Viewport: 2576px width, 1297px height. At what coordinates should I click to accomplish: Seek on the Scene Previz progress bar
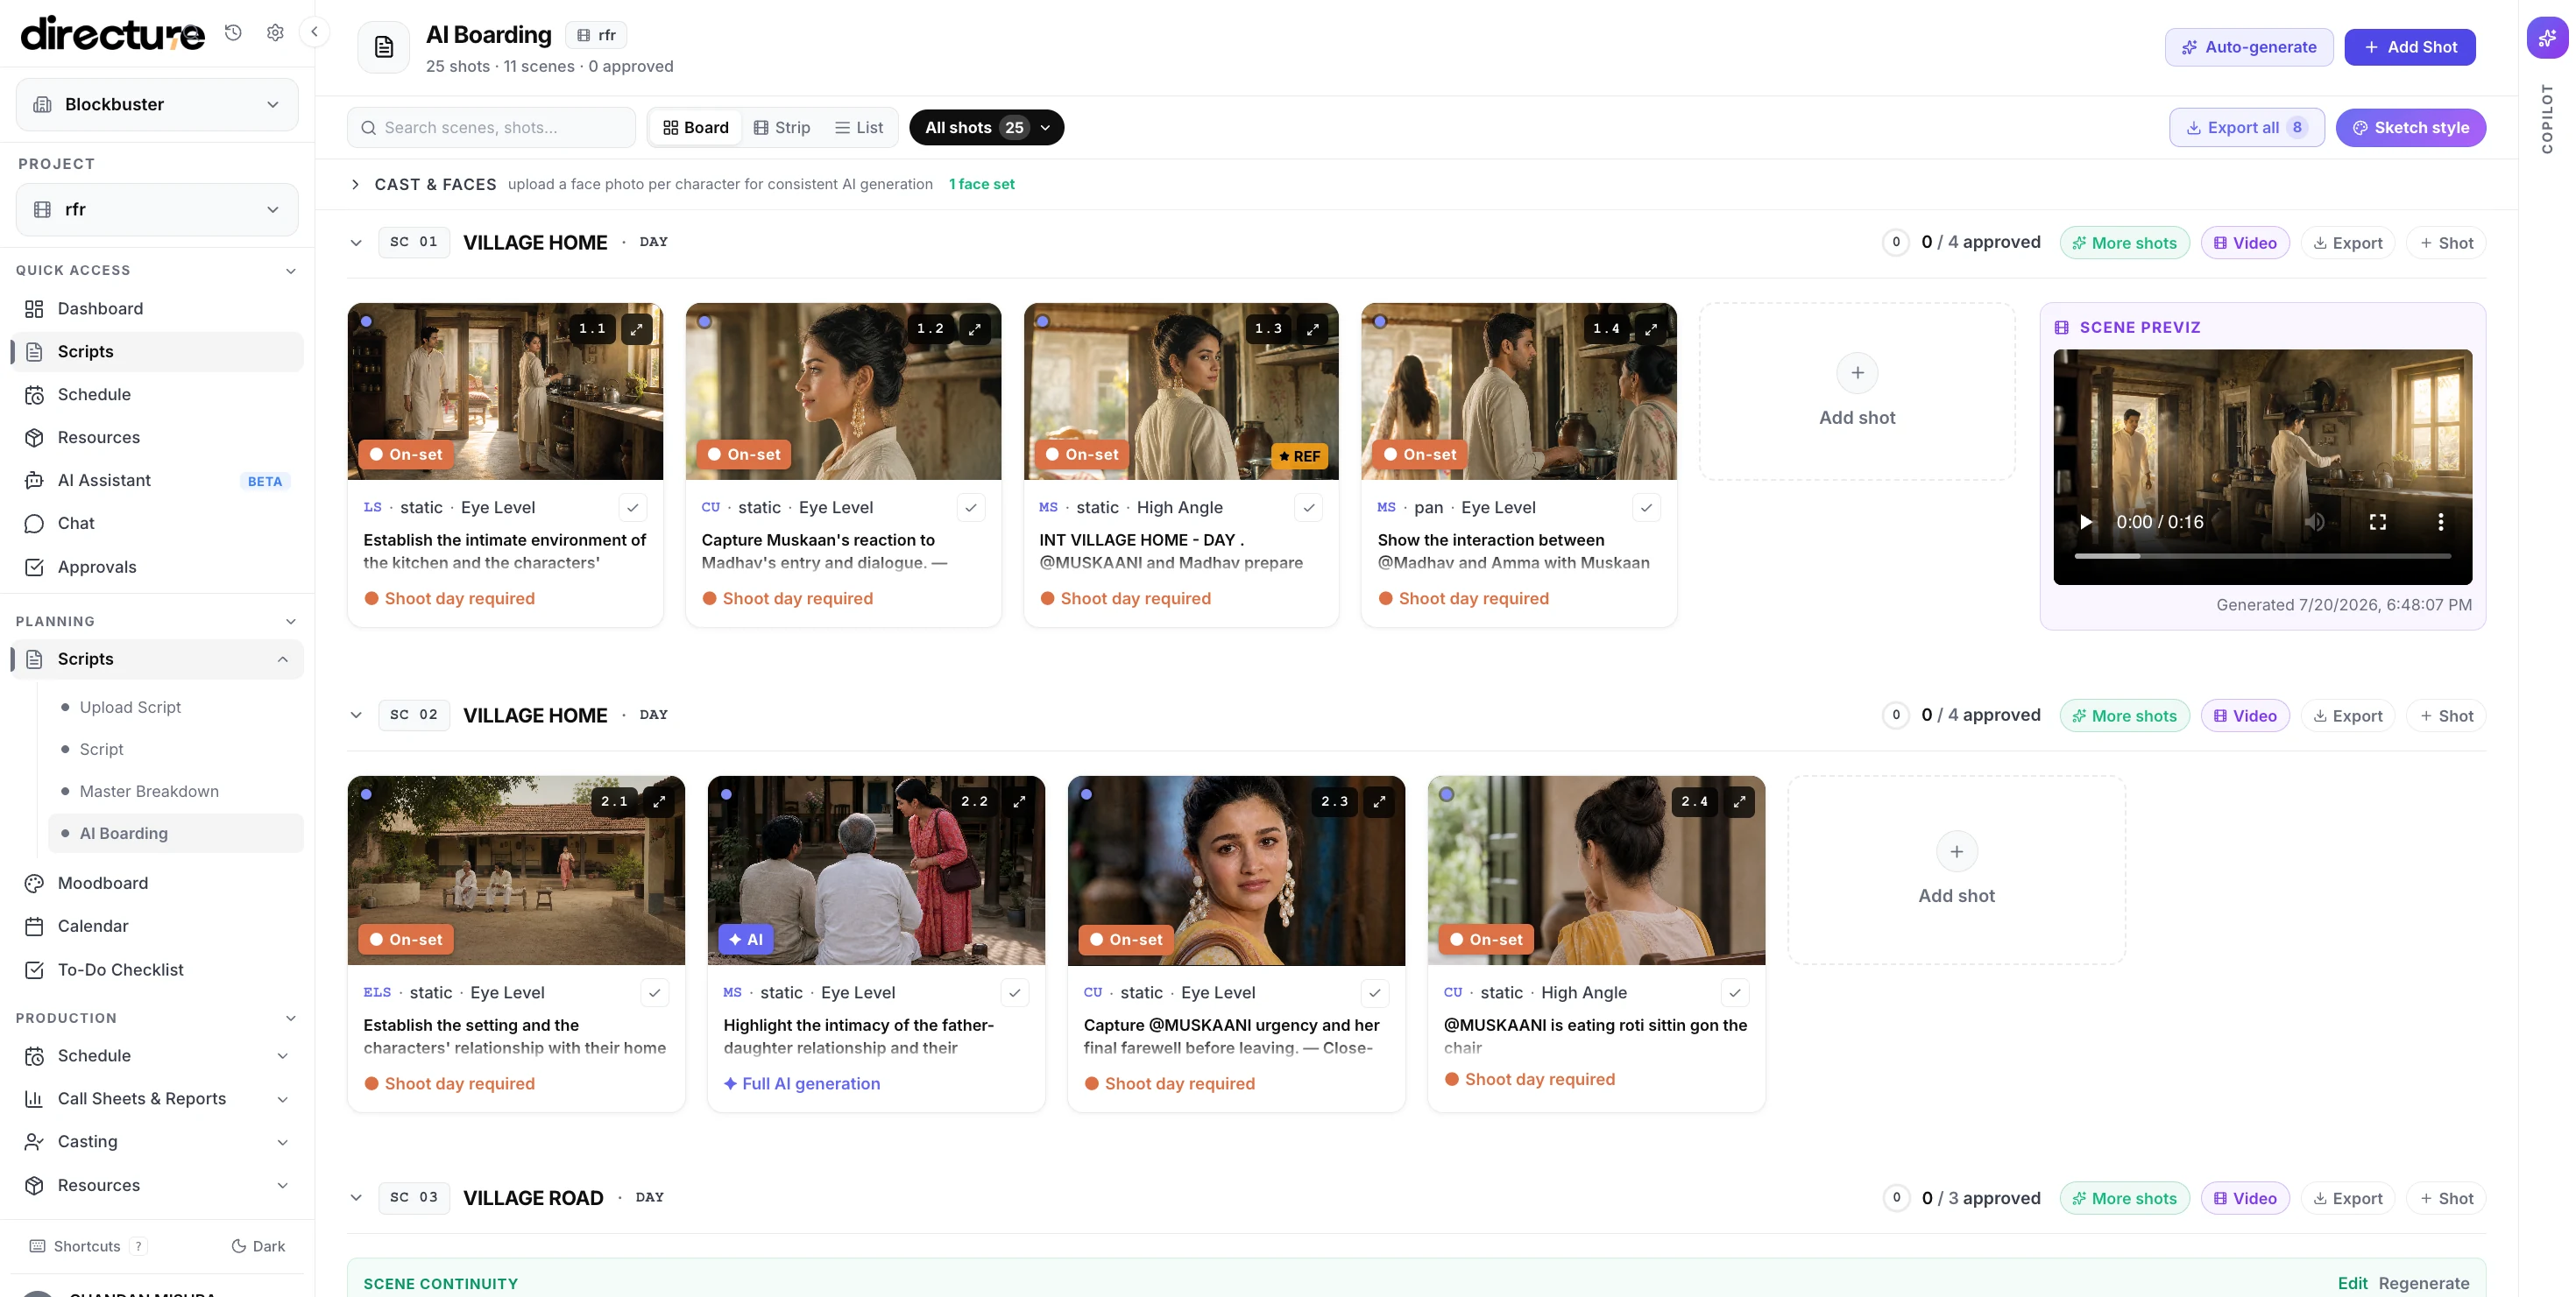[2262, 555]
